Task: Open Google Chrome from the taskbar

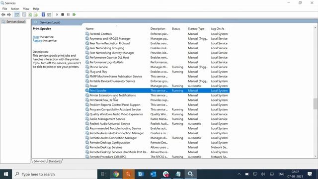Action: 116,174
